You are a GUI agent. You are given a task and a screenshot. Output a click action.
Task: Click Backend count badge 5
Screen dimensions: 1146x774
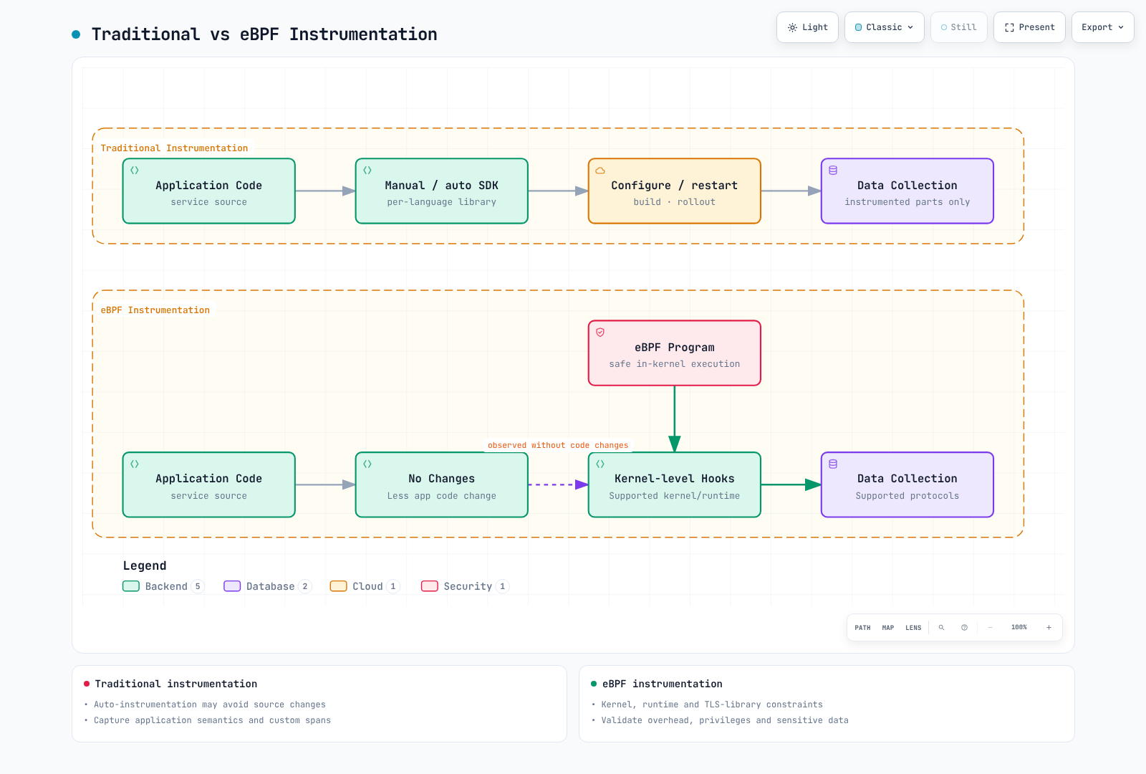[x=198, y=586]
